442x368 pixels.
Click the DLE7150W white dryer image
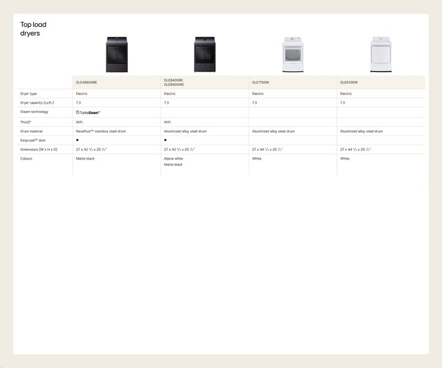(293, 55)
